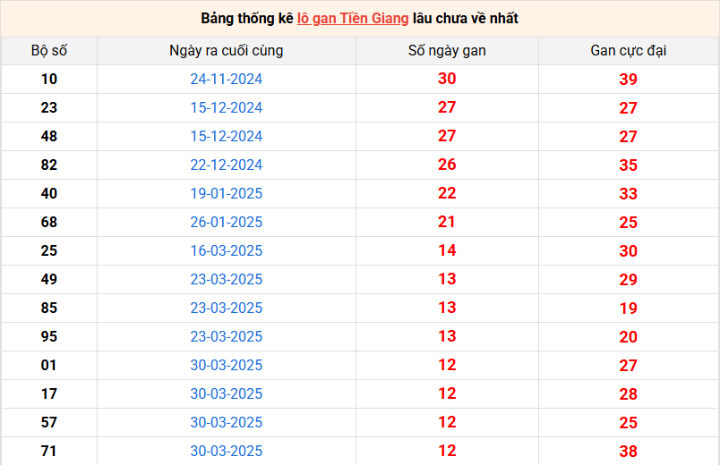Select the date 19-01-2025
Image resolution: width=720 pixels, height=465 pixels.
[226, 193]
